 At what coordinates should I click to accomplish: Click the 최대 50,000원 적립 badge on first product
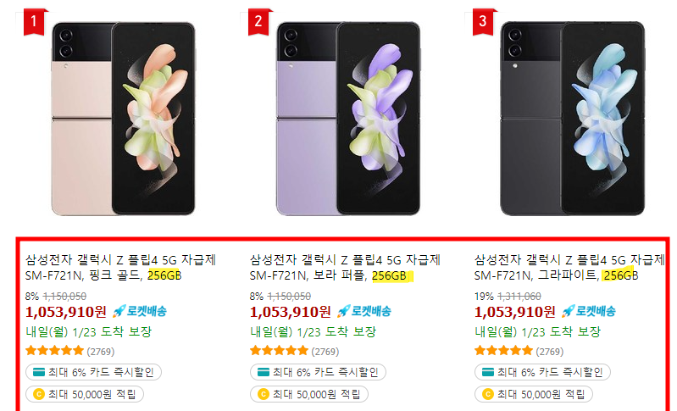tap(85, 394)
